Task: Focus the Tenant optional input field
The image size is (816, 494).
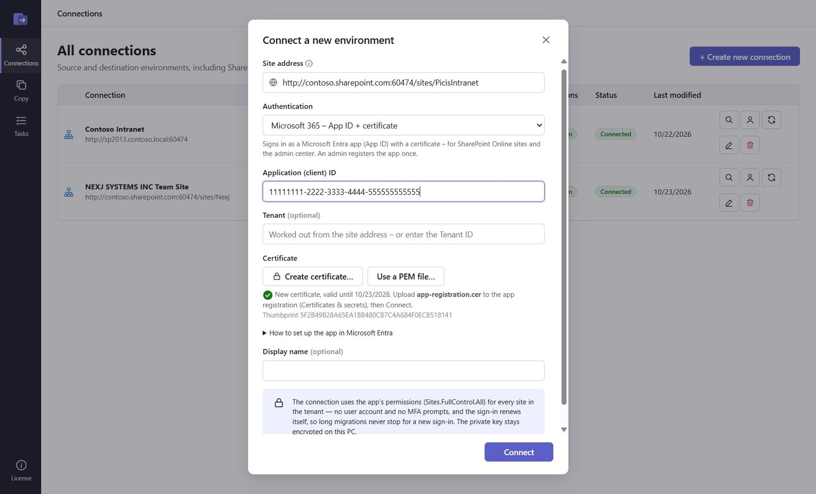Action: (403, 235)
